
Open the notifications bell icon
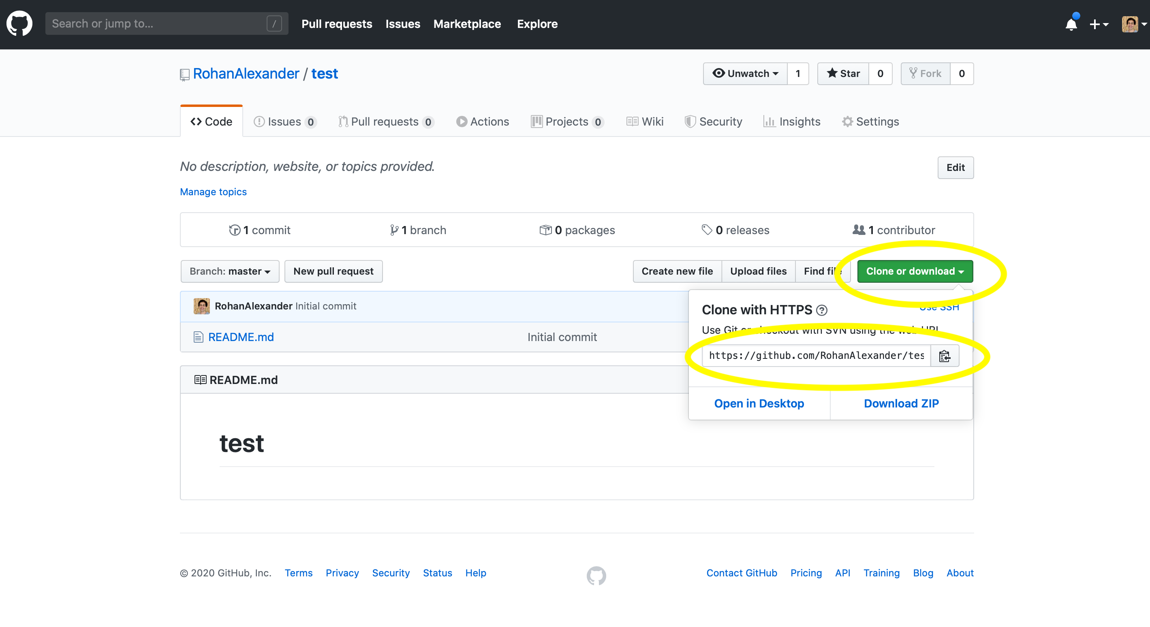click(x=1071, y=24)
